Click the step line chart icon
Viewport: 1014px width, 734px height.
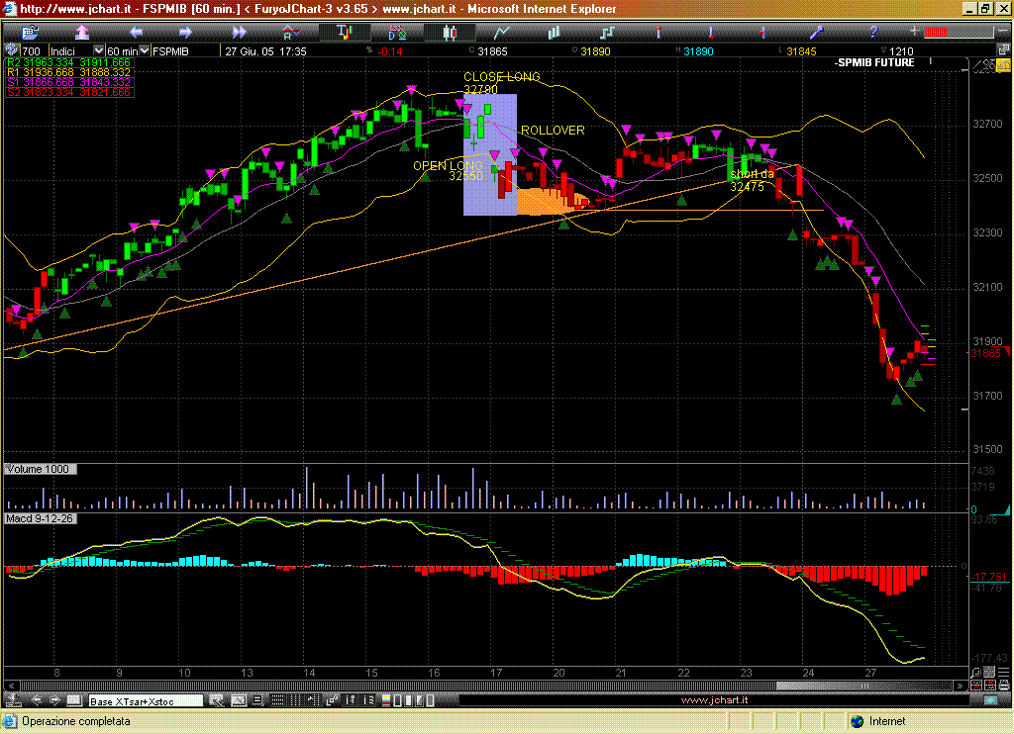[606, 33]
